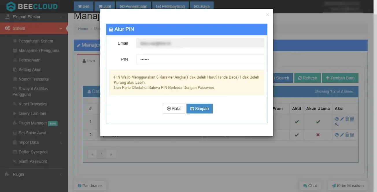Click the Batal cancel button

174,109
